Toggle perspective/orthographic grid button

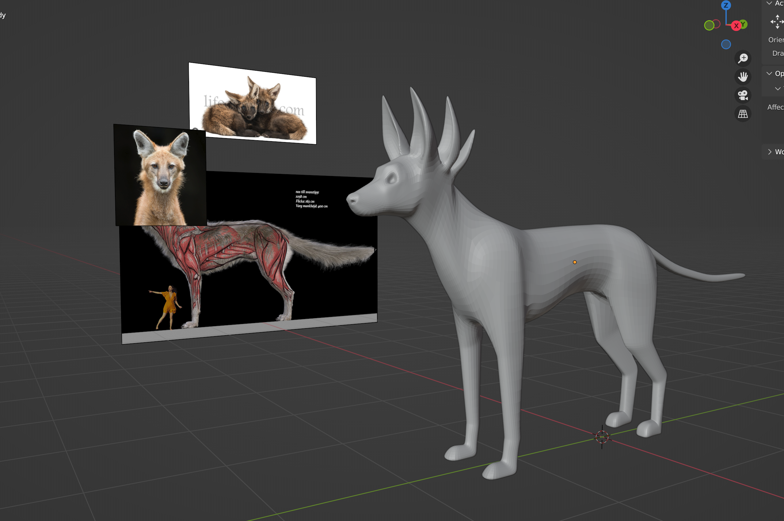[743, 114]
